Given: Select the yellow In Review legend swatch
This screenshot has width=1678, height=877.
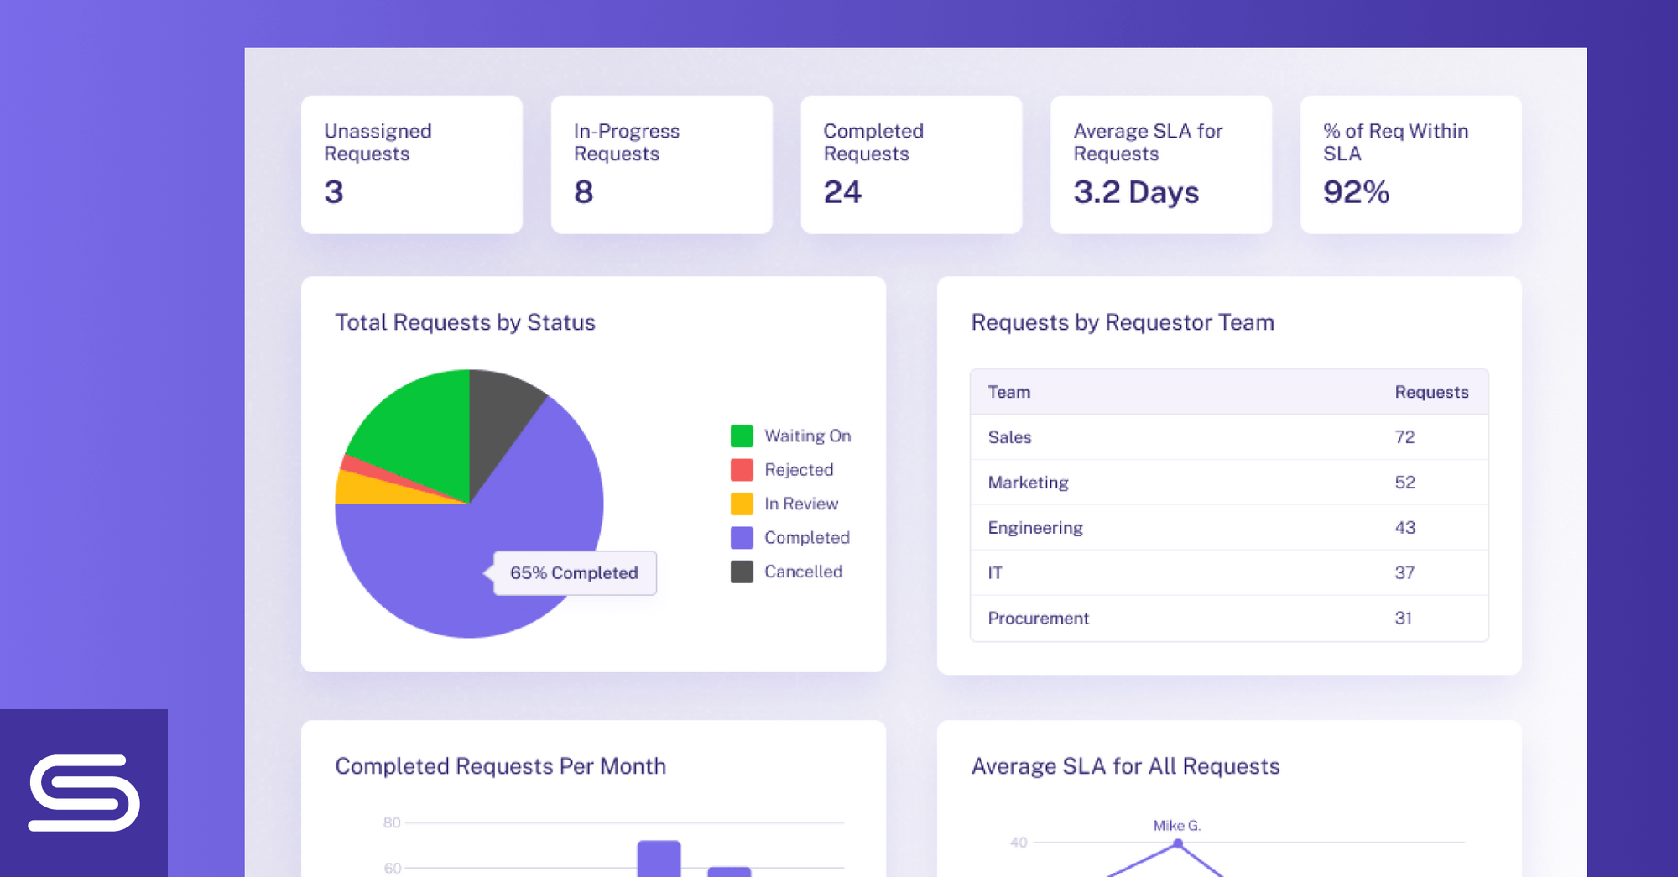Looking at the screenshot, I should click(x=742, y=504).
